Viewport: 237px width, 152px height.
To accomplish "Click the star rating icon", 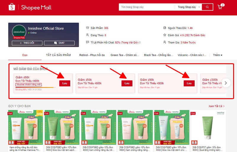I will (x=165, y=35).
